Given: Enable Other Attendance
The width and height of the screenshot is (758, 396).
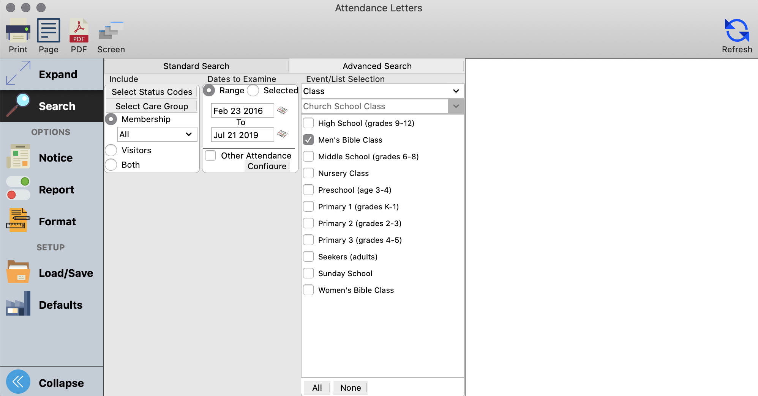Looking at the screenshot, I should (210, 156).
